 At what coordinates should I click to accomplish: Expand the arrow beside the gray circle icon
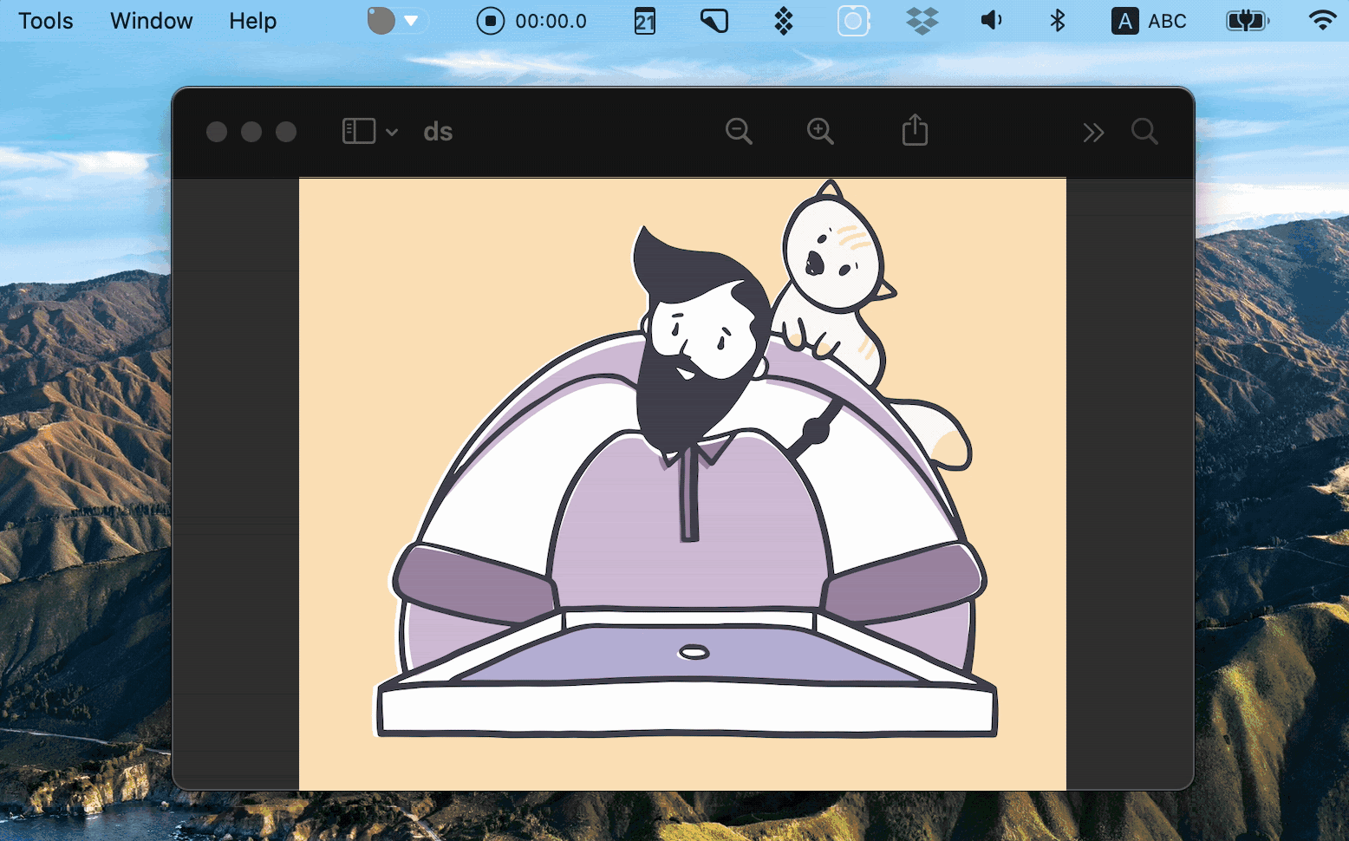(x=412, y=21)
